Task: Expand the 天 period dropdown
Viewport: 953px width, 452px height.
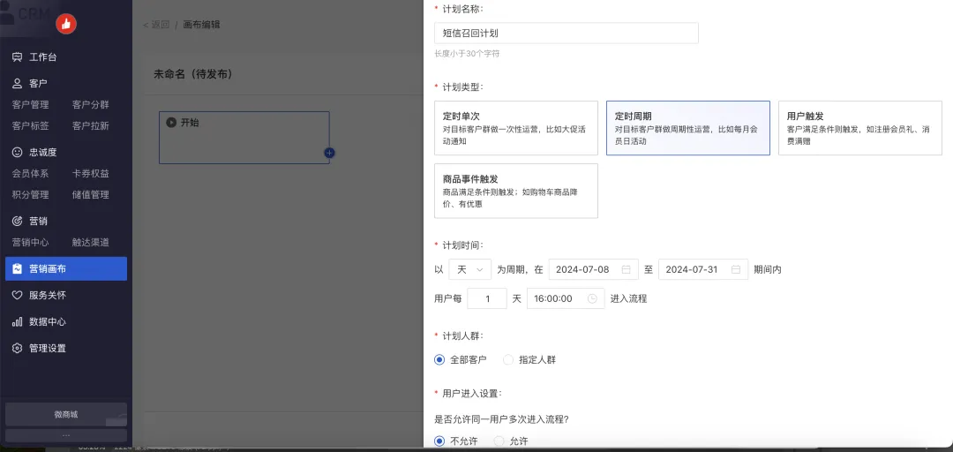Action: pyautogui.click(x=469, y=269)
